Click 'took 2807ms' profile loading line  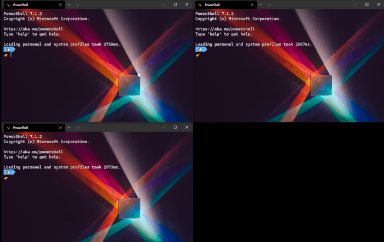253,44
